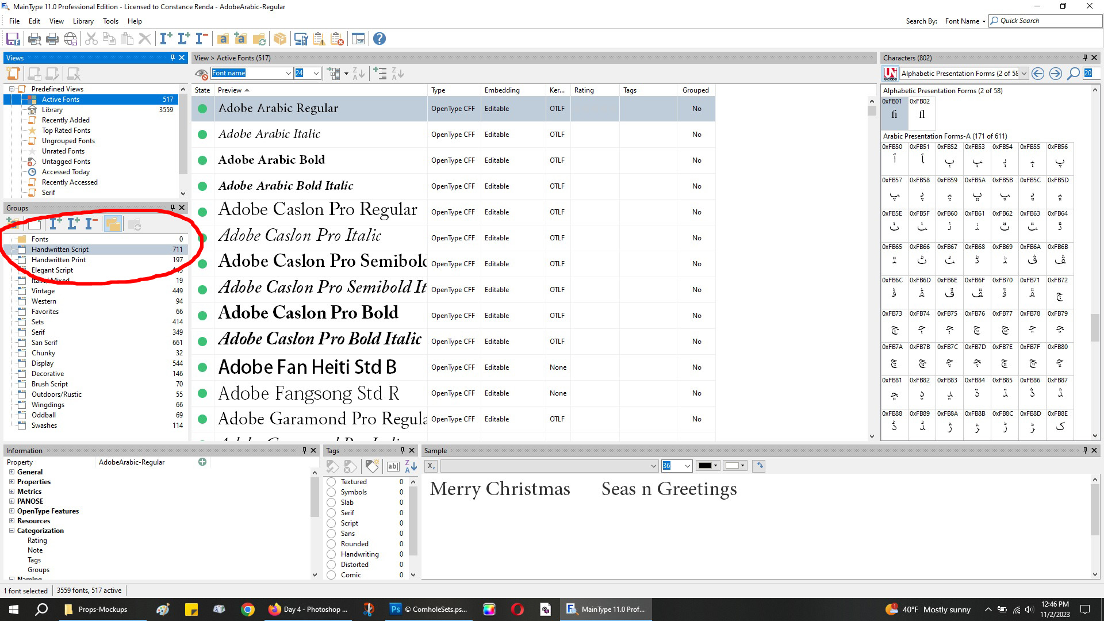The height and width of the screenshot is (621, 1104).
Task: Toggle the Sans tag radio button
Action: tap(332, 534)
